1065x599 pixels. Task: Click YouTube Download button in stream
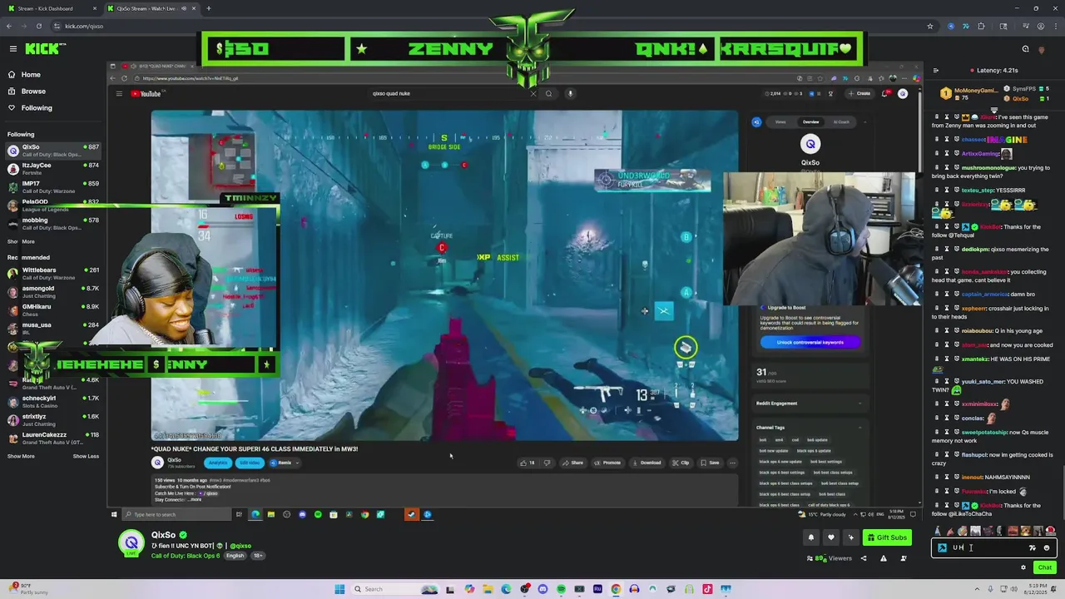[x=646, y=463]
